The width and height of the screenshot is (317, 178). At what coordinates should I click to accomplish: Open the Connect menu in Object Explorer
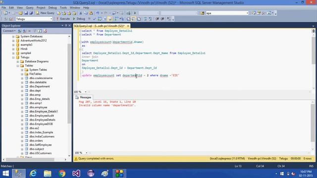[x=9, y=31]
